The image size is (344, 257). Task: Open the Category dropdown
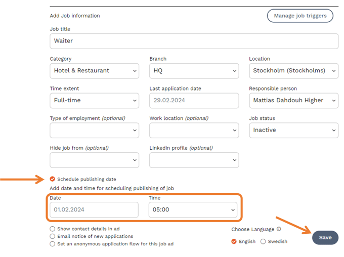(x=94, y=71)
